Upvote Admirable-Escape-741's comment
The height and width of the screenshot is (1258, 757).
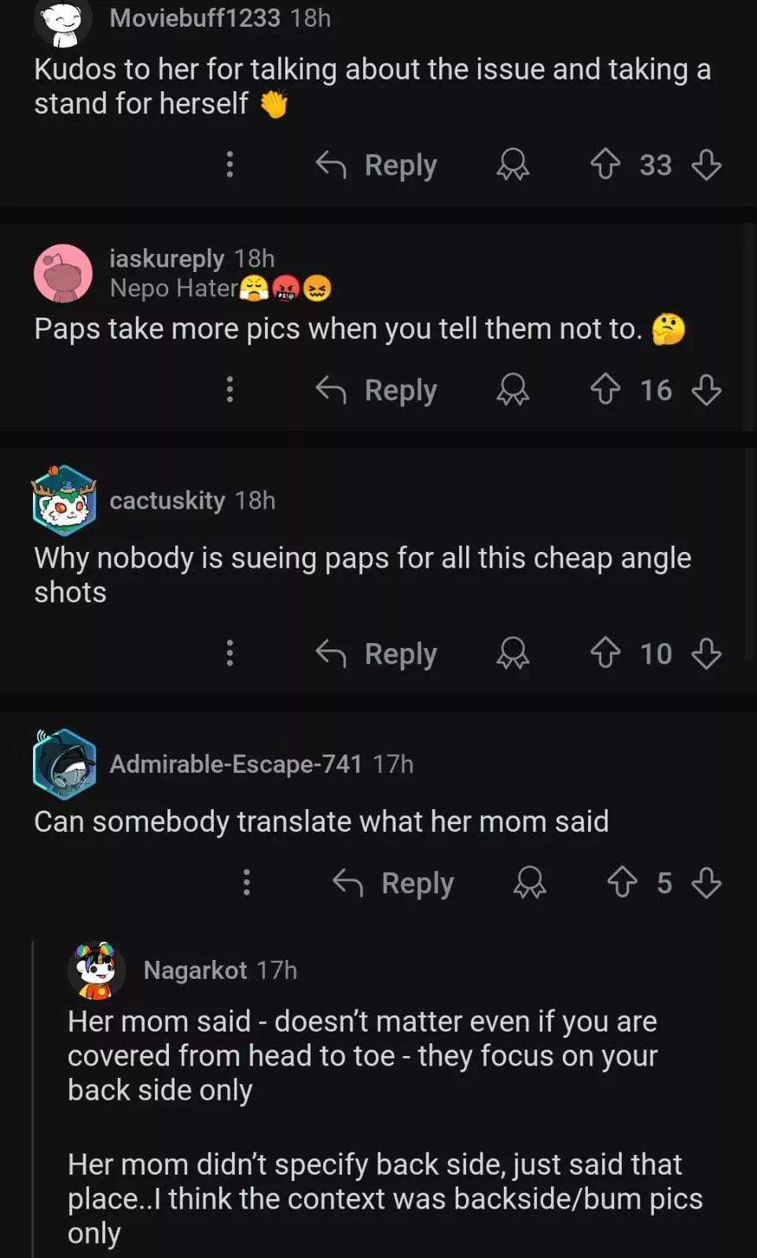pyautogui.click(x=623, y=882)
